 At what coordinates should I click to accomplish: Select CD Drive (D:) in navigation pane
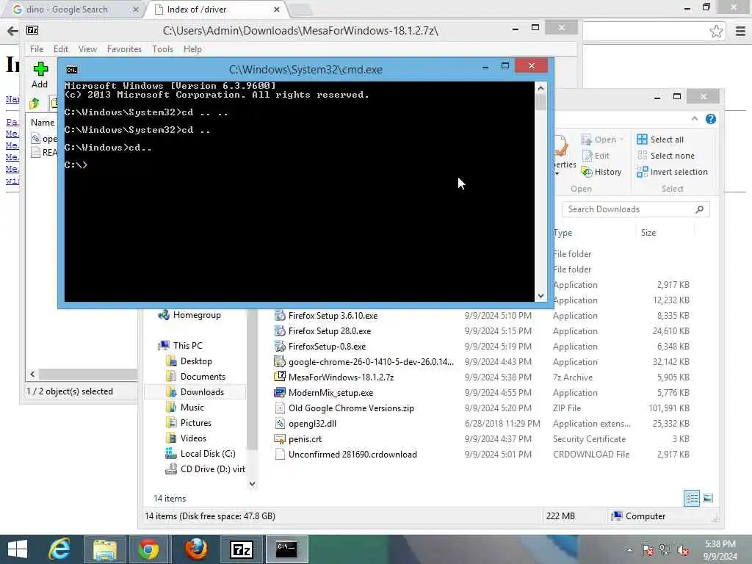(x=206, y=469)
